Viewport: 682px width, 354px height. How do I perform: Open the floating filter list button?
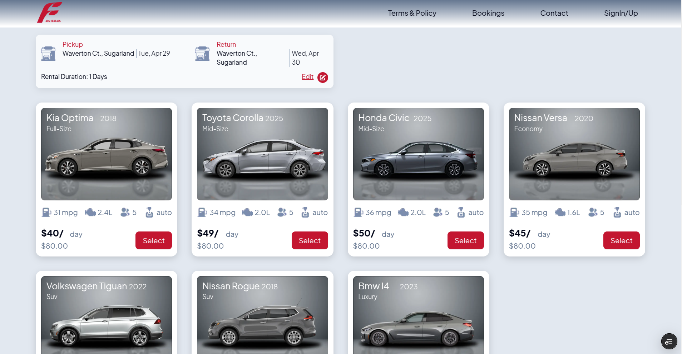coord(669,341)
